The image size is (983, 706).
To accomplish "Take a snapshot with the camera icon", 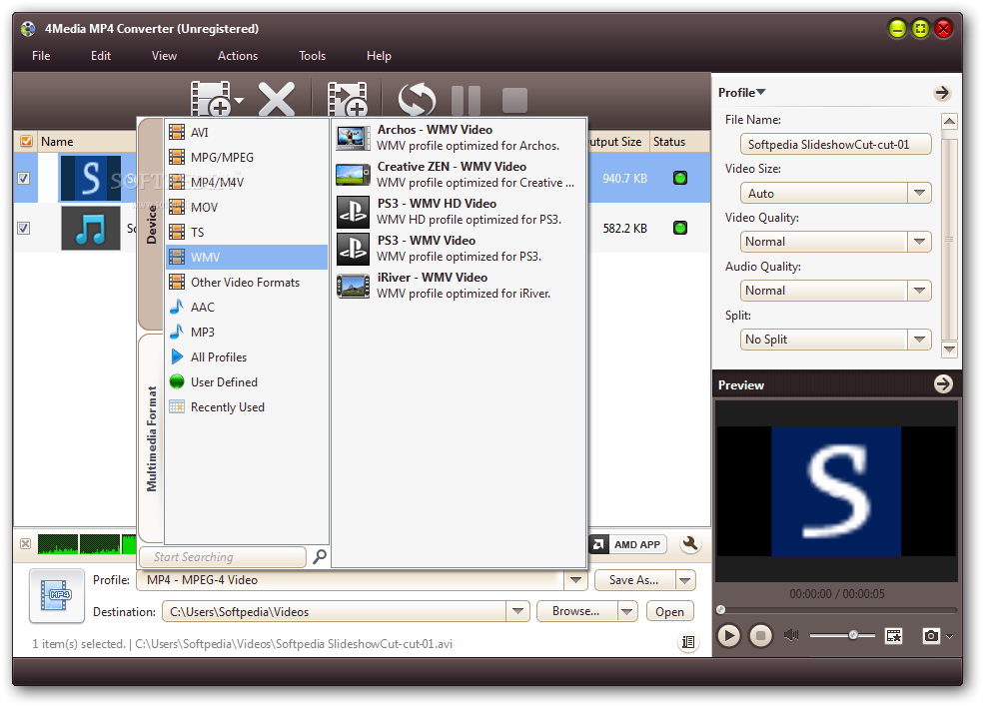I will point(931,636).
